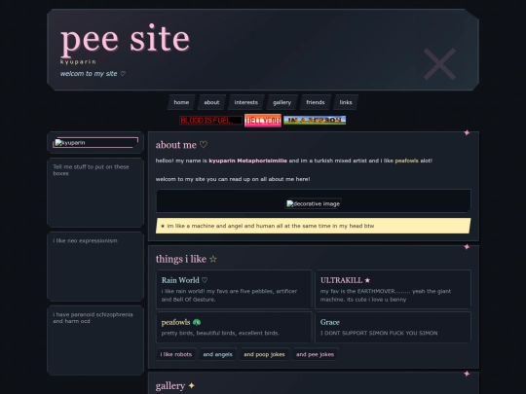Go to the about page tab
The image size is (526, 394).
pos(211,102)
